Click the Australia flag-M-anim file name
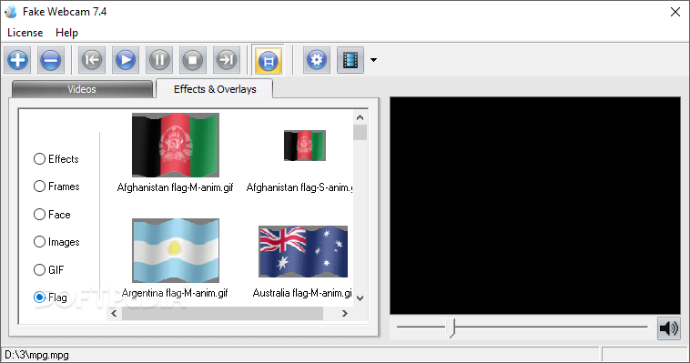The image size is (690, 363). (x=302, y=293)
